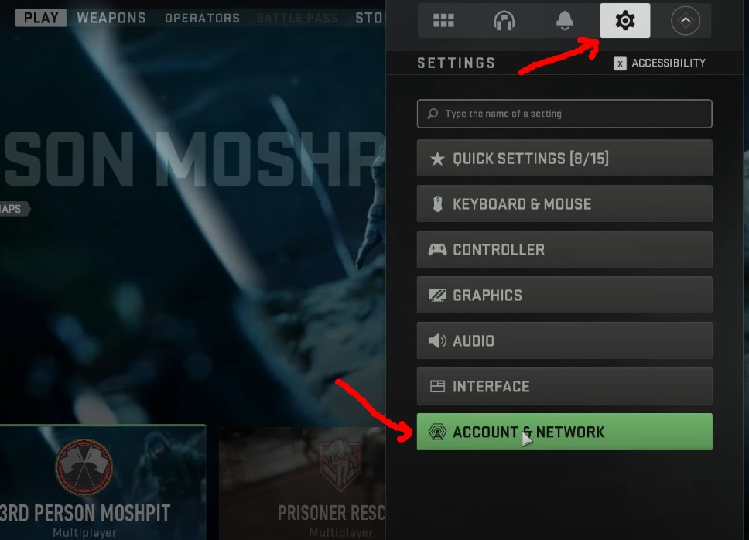Image resolution: width=749 pixels, height=540 pixels.
Task: Switch to the PLAY tab
Action: [40, 18]
